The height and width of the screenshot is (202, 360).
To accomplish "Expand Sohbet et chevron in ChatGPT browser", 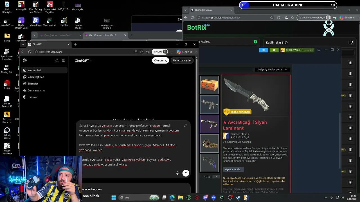I will pyautogui.click(x=196, y=52).
